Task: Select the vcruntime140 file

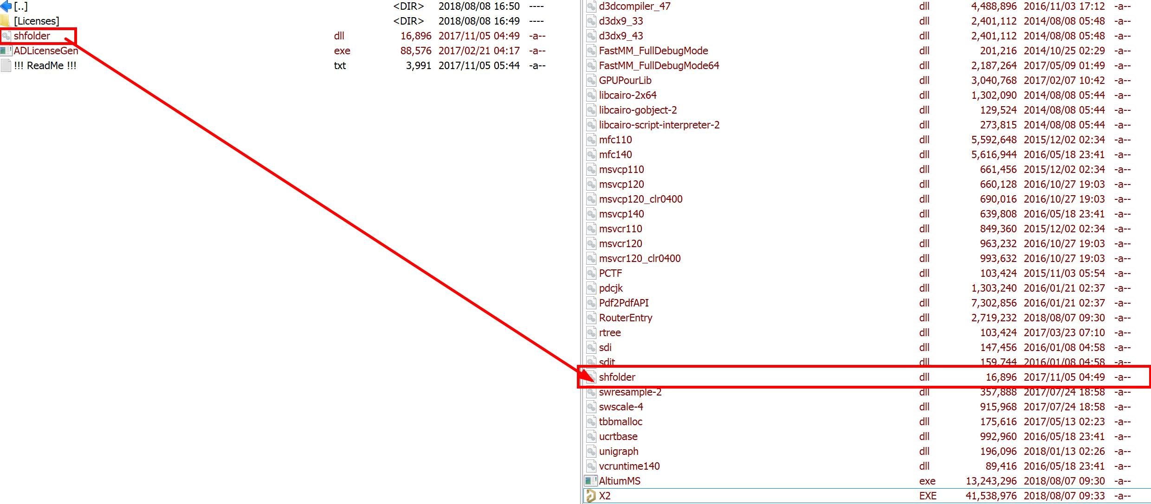Action: click(x=629, y=466)
